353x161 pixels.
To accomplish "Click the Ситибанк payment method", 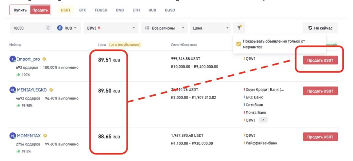I will 254,105.
